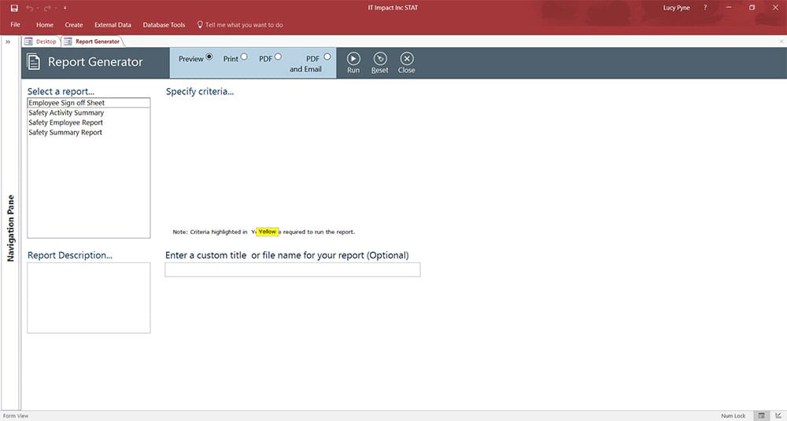Open the Create ribbon tab

[x=74, y=24]
